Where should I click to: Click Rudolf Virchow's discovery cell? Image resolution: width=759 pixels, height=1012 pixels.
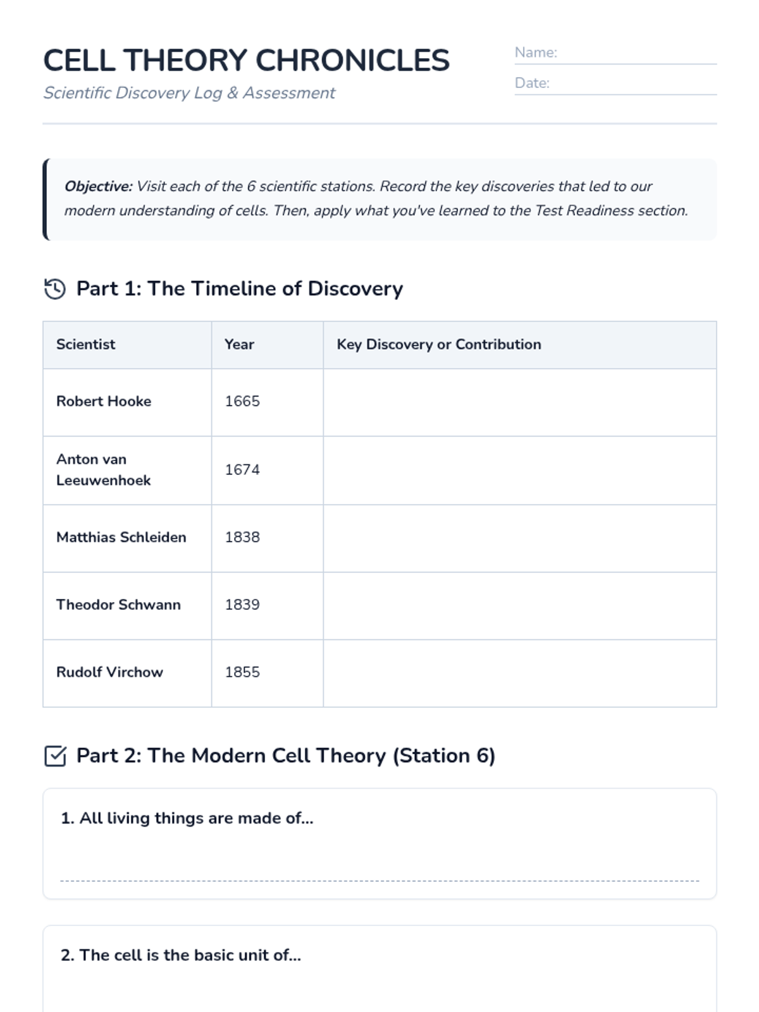pos(520,673)
